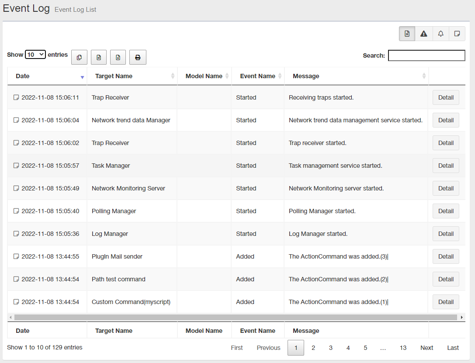Image resolution: width=475 pixels, height=363 pixels.
Task: Go to page 2 of results
Action: [313, 348]
